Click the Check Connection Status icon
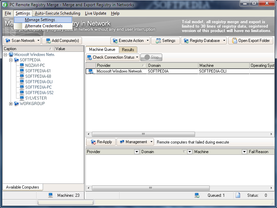Viewport: 277px width, 208px height. pos(89,57)
